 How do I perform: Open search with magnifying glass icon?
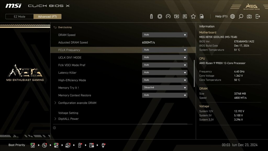(x=241, y=17)
